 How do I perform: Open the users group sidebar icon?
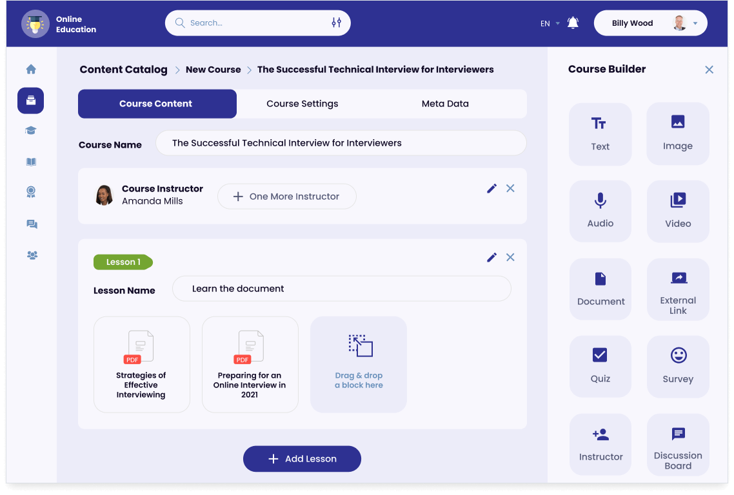tap(31, 255)
